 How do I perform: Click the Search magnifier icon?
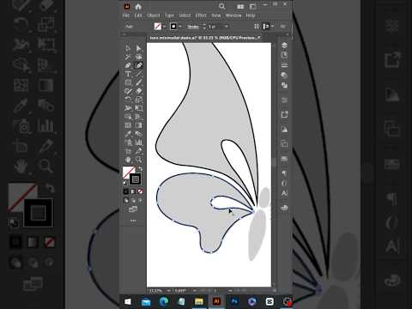tap(221, 6)
